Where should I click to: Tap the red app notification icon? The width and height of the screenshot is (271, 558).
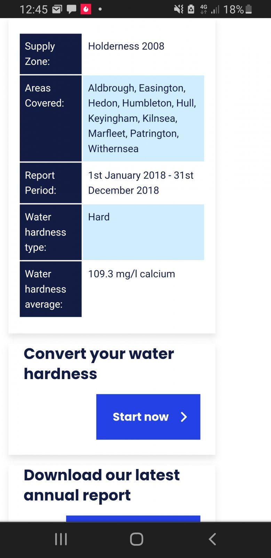tap(86, 9)
